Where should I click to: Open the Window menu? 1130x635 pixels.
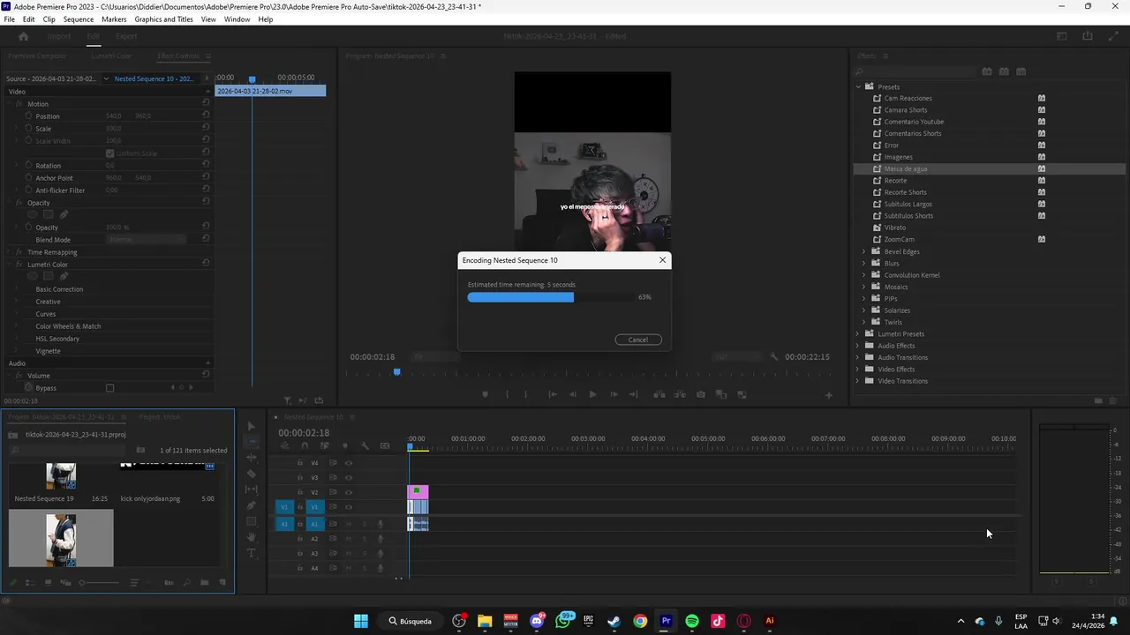[237, 19]
